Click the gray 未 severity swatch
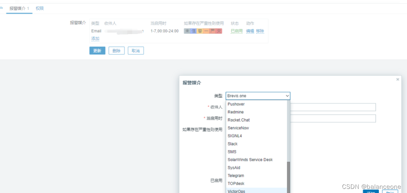This screenshot has width=407, height=193. [x=187, y=31]
